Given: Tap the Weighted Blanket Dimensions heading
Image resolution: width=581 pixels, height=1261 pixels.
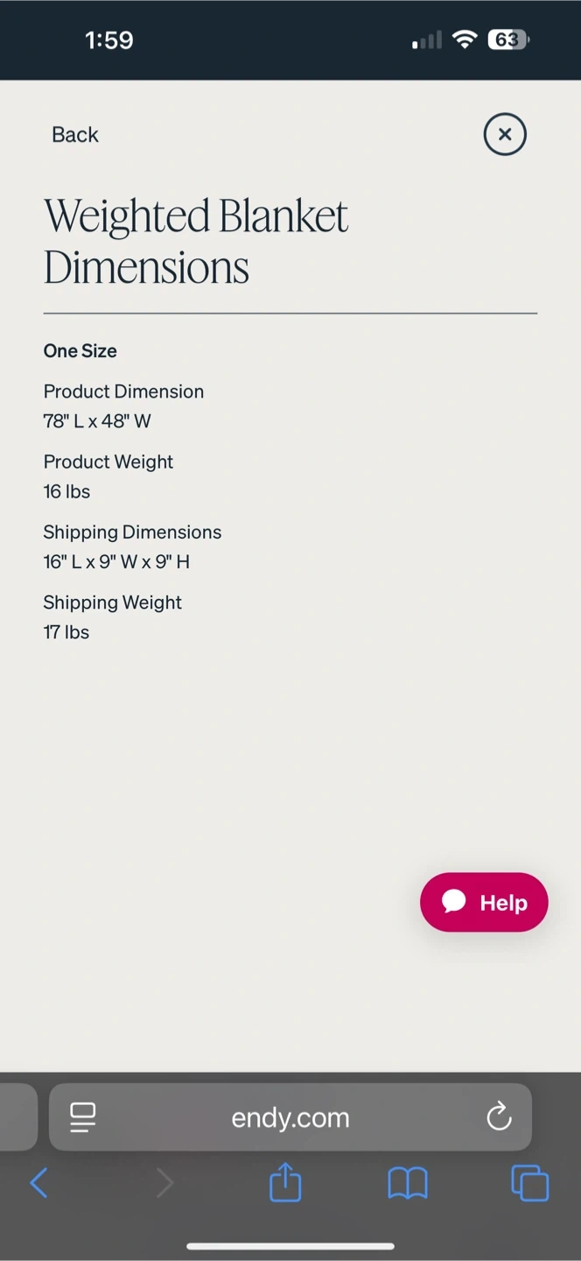Looking at the screenshot, I should (x=196, y=241).
